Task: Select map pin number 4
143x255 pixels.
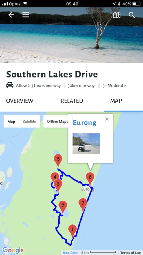Action: point(54,177)
